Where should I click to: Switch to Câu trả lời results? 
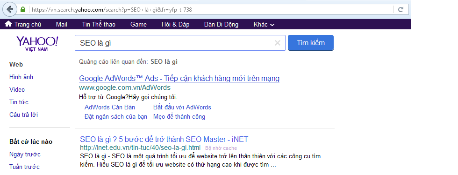click(x=23, y=114)
